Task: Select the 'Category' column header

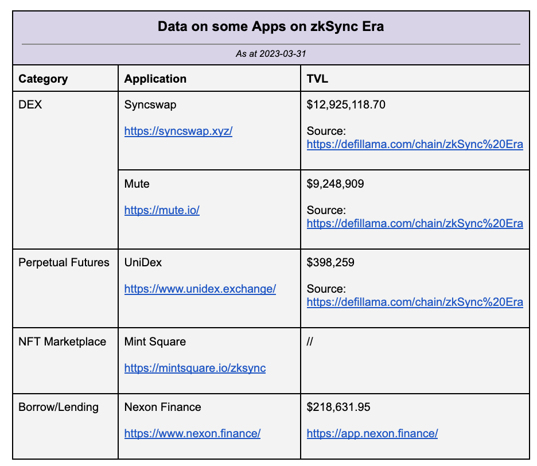Action: pos(43,79)
